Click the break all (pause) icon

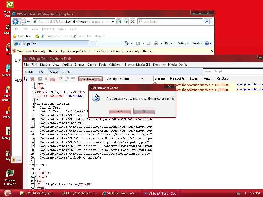tap(46, 79)
